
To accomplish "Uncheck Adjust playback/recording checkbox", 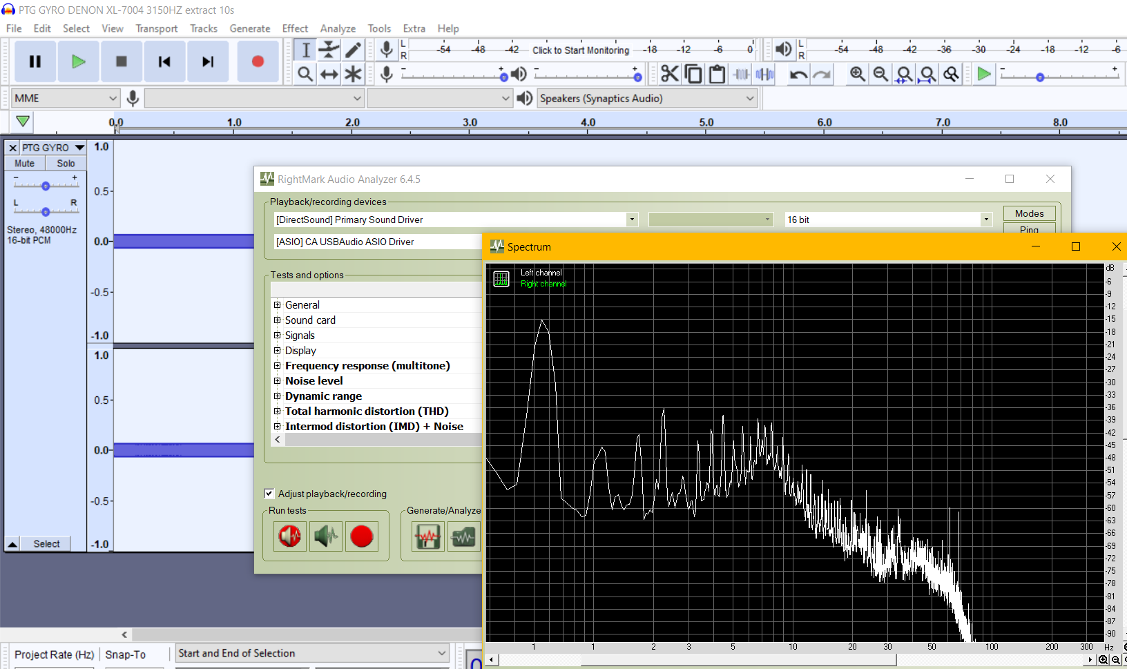I will [x=269, y=494].
